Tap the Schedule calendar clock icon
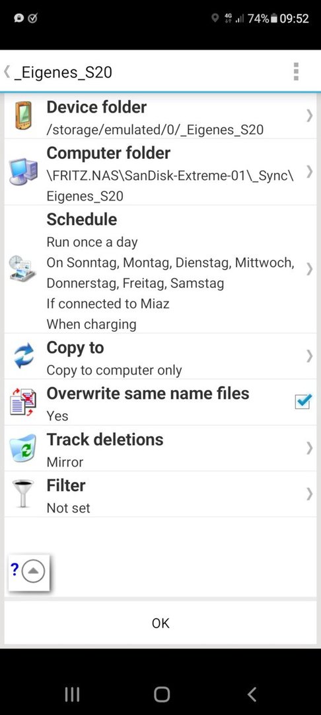This screenshot has width=321, height=715. pyautogui.click(x=23, y=269)
